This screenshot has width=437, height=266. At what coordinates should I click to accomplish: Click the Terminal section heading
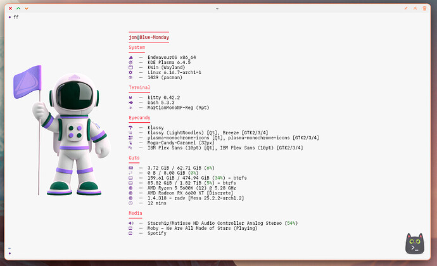139,87
